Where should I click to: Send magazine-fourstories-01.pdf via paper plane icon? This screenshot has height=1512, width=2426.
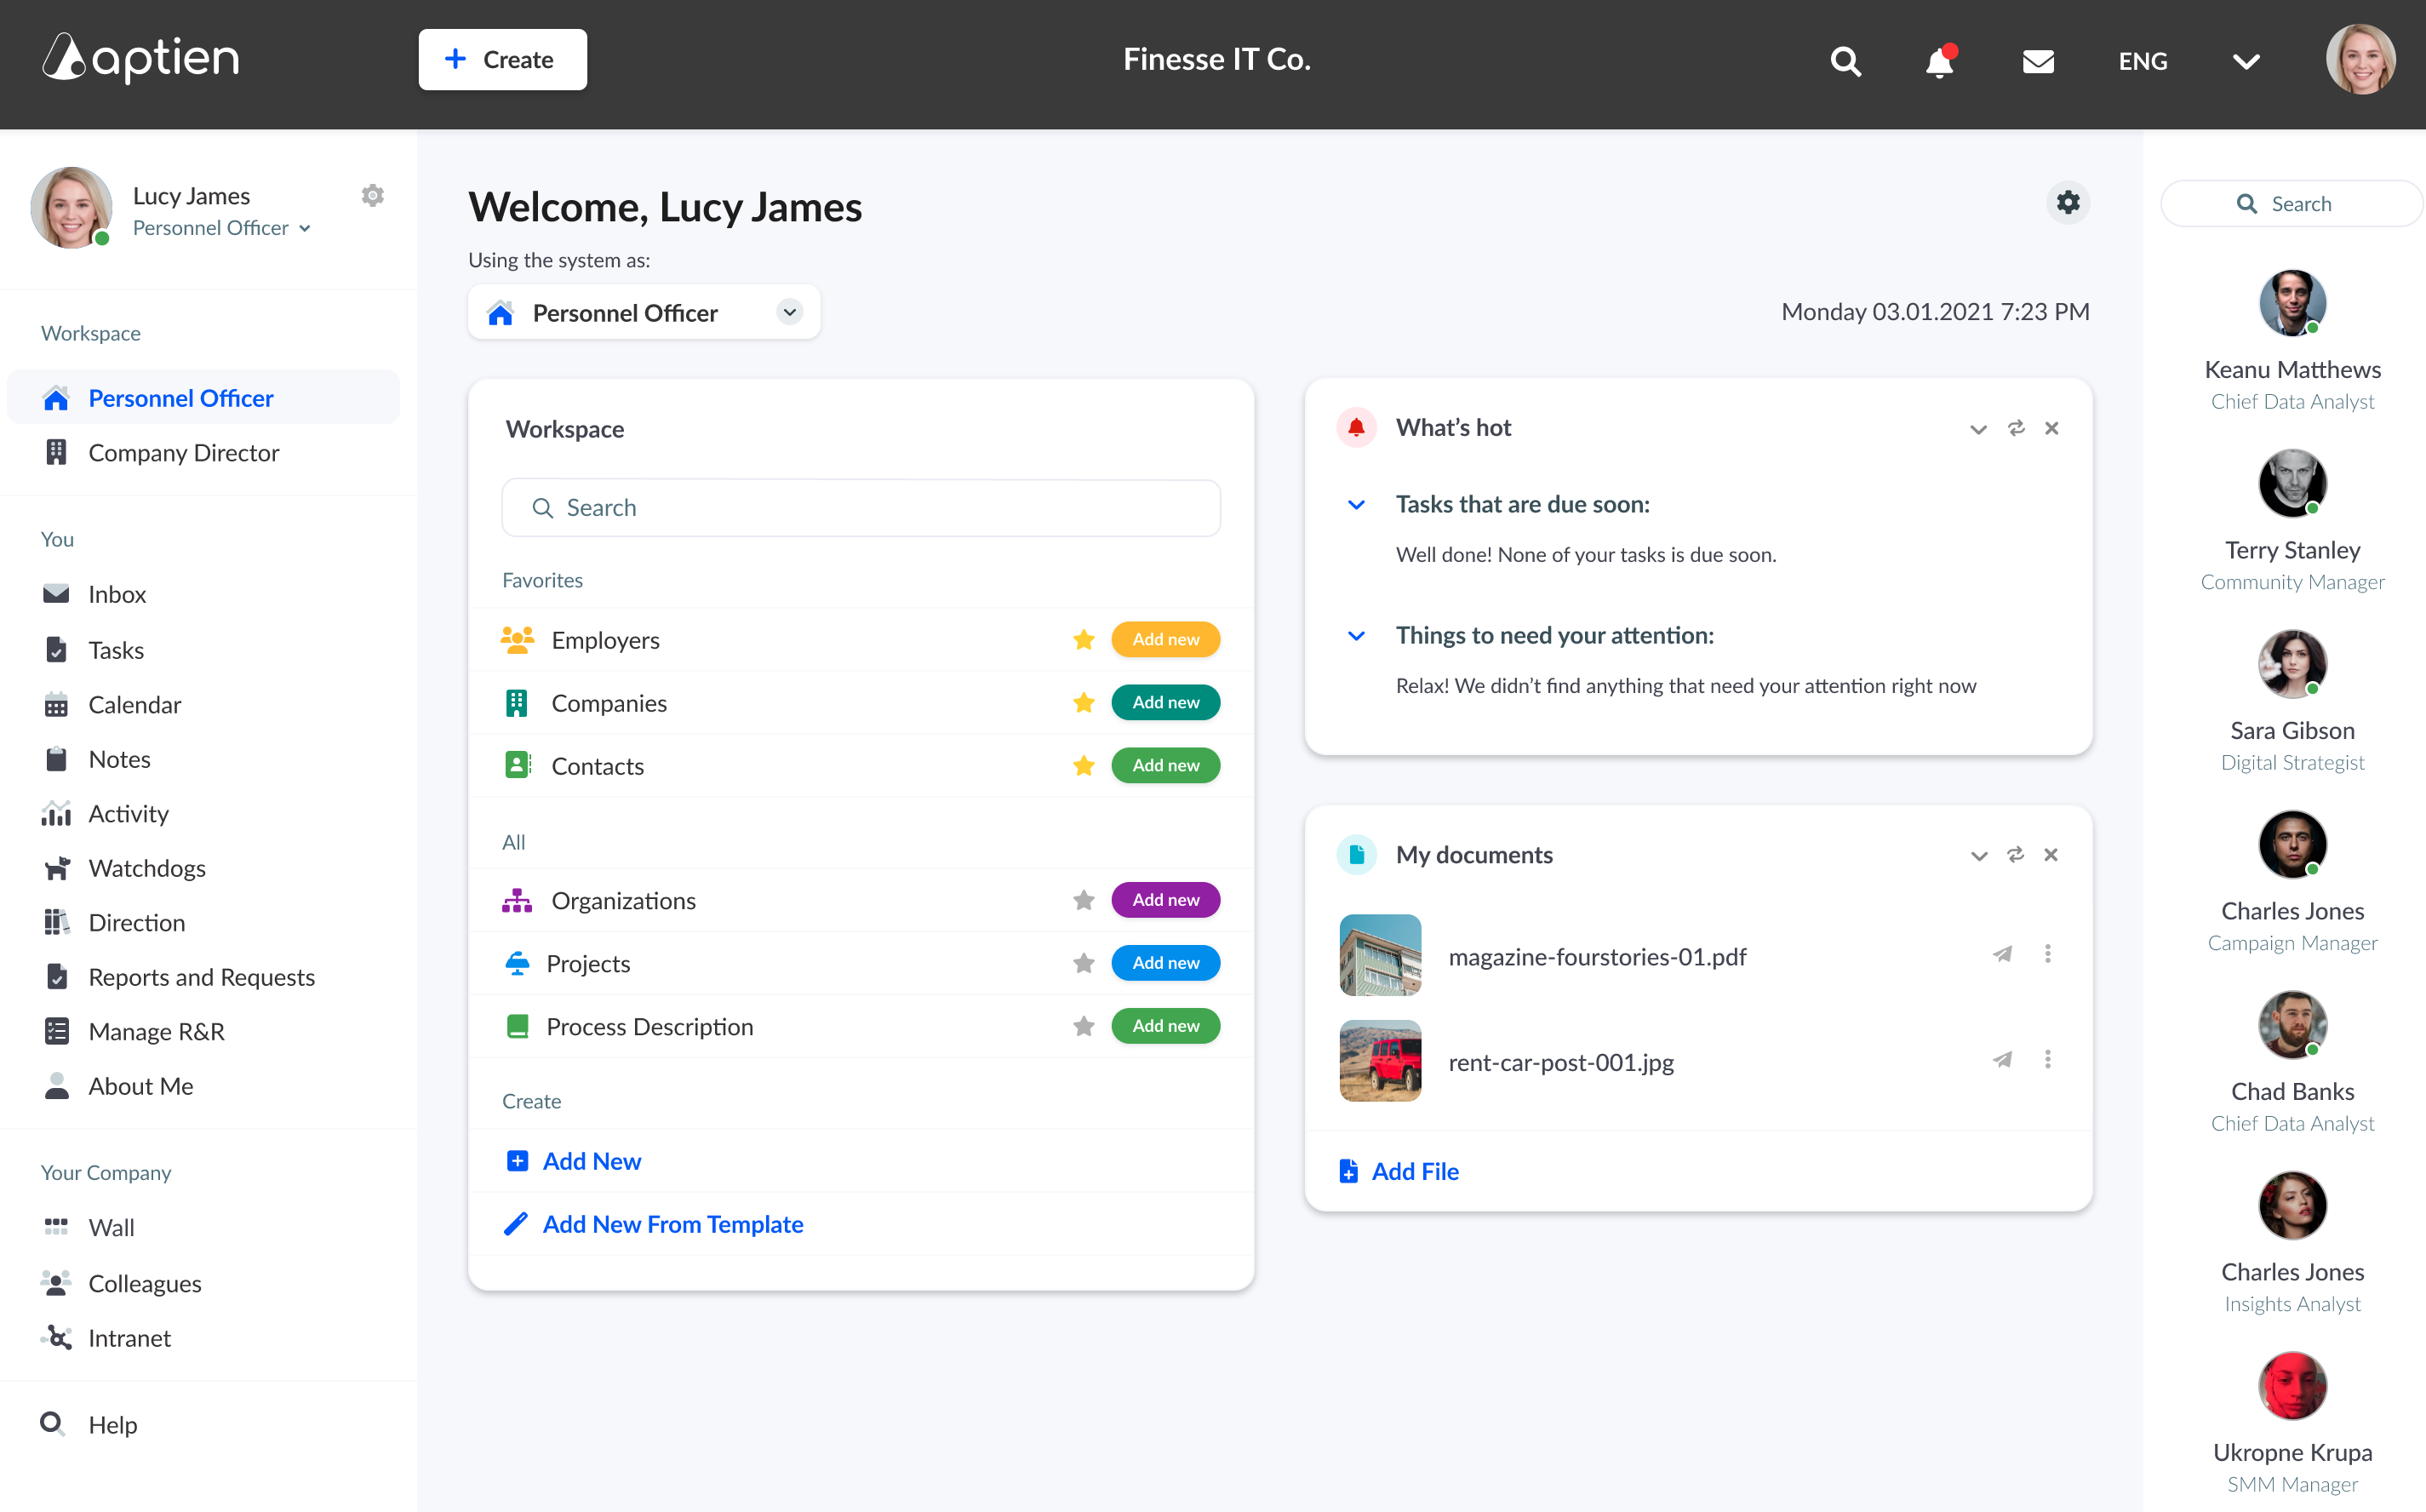click(2002, 954)
